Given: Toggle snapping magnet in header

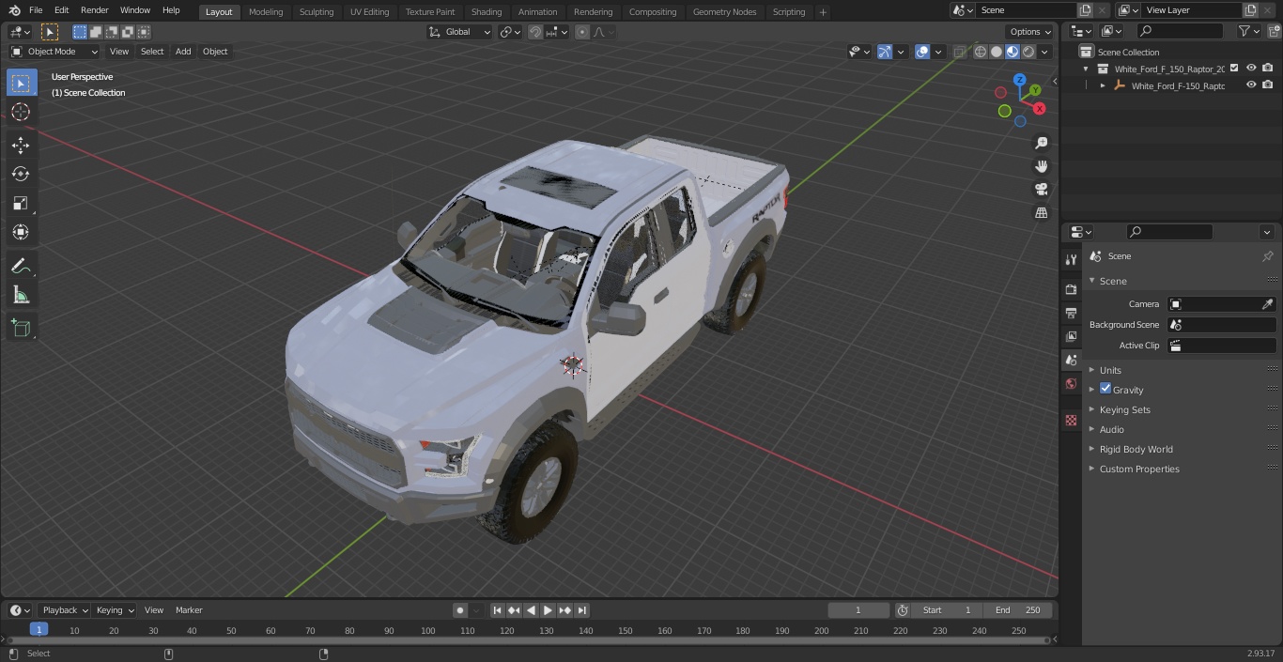Looking at the screenshot, I should click(x=535, y=32).
